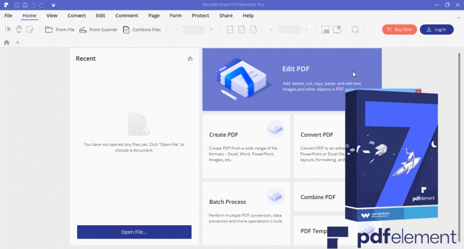The width and height of the screenshot is (464, 249).
Task: Open the Combine PDF card
Action: click(x=320, y=197)
